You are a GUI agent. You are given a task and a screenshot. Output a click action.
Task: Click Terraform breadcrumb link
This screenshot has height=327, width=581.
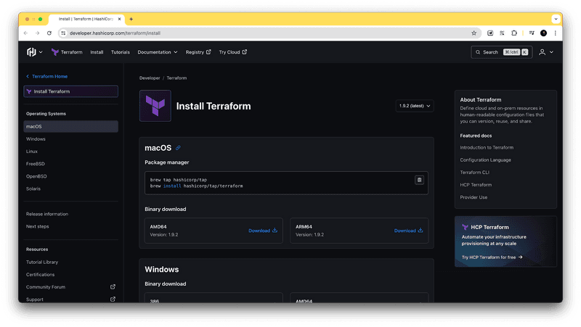176,78
